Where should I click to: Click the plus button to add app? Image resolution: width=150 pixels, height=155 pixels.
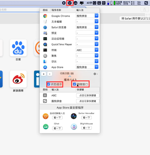pos(44,74)
